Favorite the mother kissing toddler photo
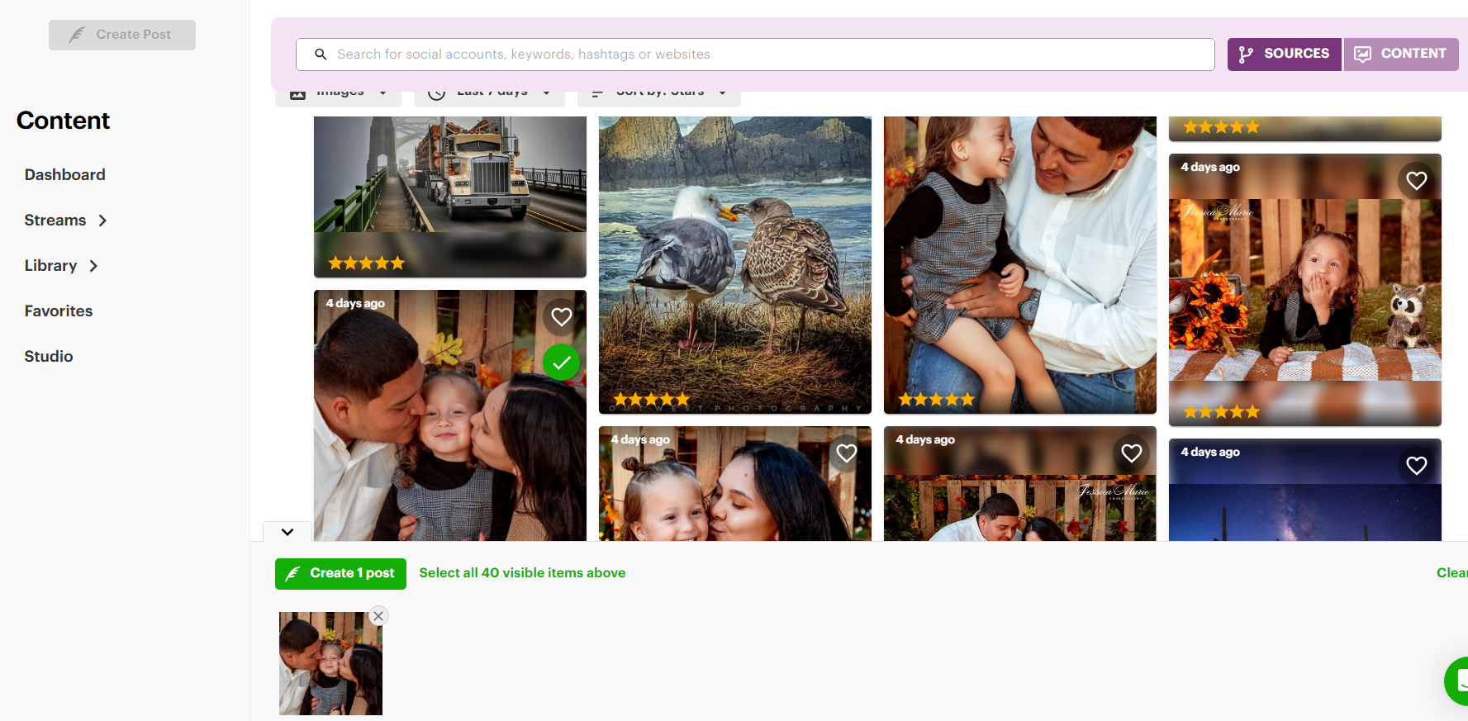Viewport: 1468px width, 721px height. [847, 453]
